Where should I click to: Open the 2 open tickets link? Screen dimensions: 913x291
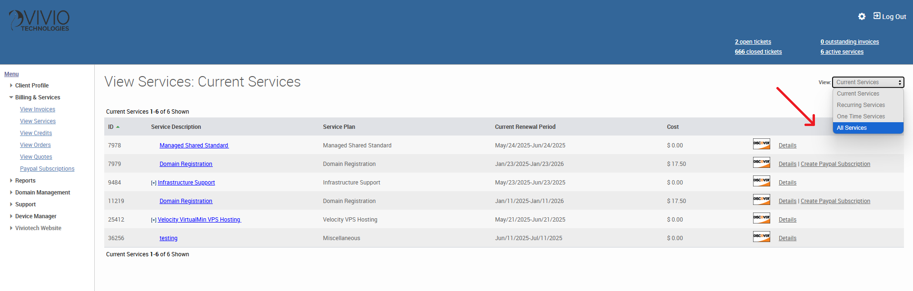(753, 42)
